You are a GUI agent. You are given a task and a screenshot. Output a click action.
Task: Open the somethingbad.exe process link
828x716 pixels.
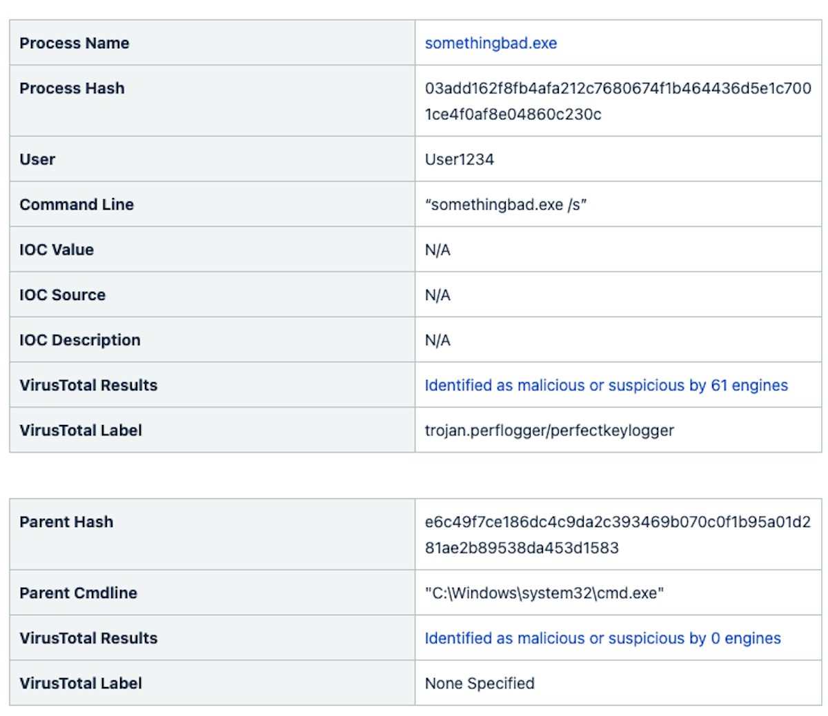tap(491, 43)
